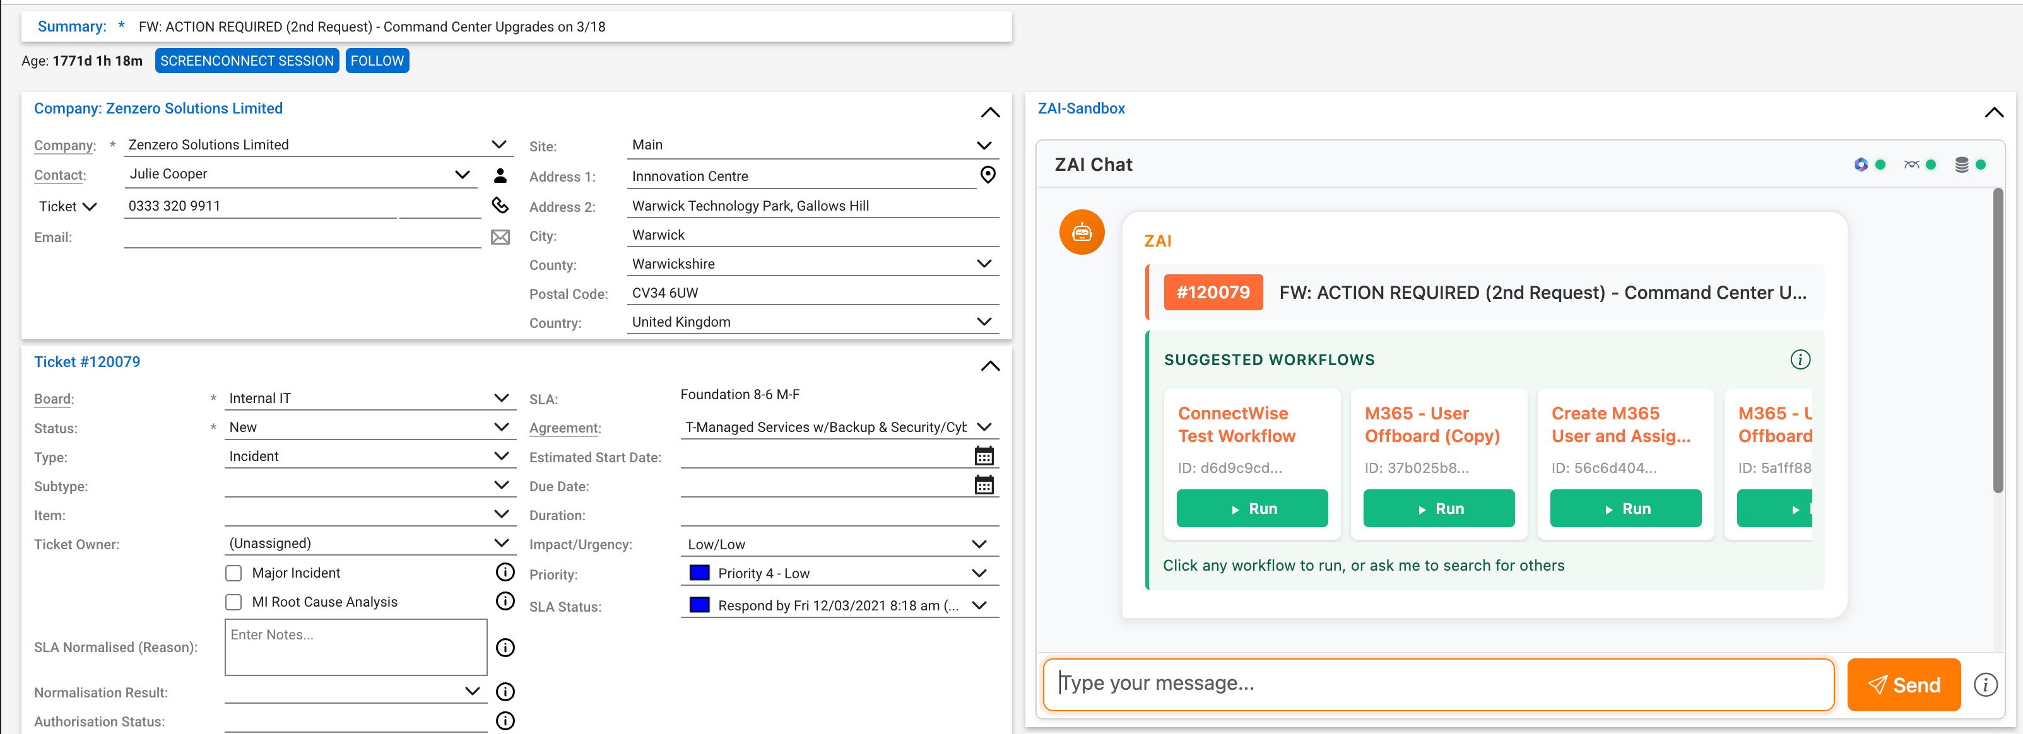Click the Email input field
This screenshot has height=734, width=2023.
[x=302, y=237]
